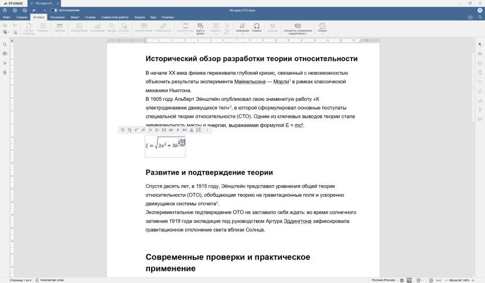485x283 pixels.
Task: Click the copy icon in ribbon
Action: click(x=5, y=25)
